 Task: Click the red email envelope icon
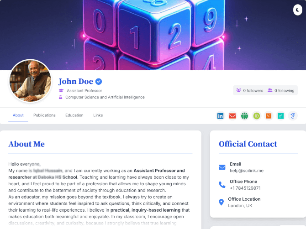pos(232,116)
